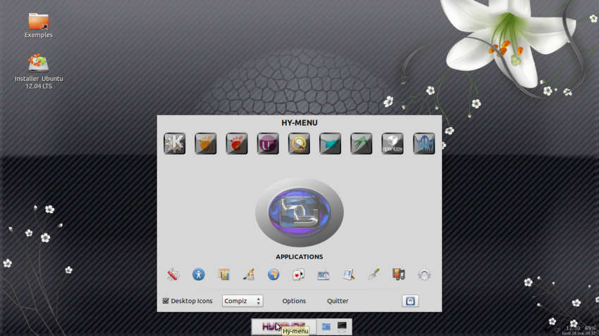Open the system settings gear category
Image resolution: width=599 pixels, height=336 pixels.
424,275
